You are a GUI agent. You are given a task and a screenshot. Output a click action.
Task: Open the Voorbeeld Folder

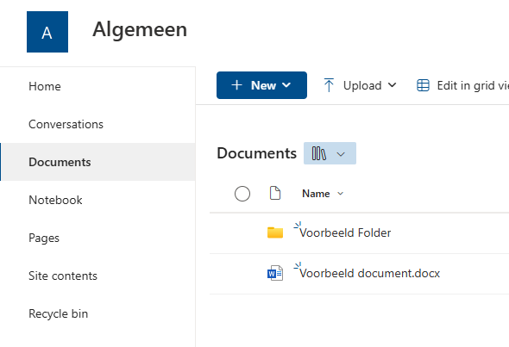345,232
